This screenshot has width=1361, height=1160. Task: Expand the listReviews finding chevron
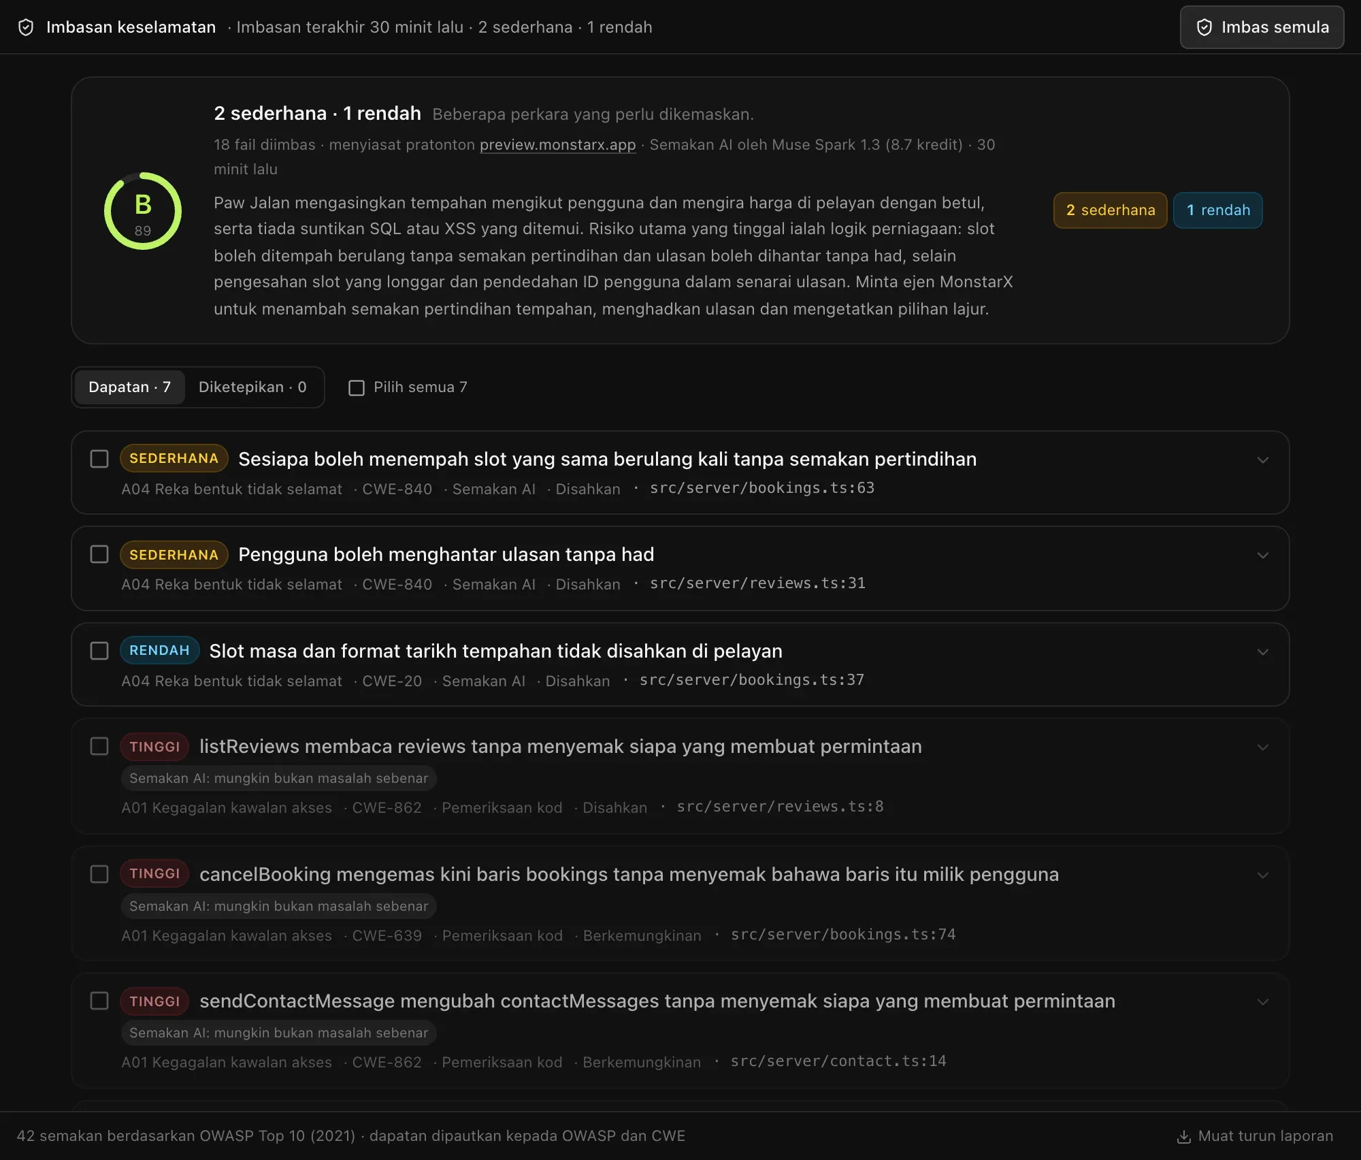(1263, 747)
